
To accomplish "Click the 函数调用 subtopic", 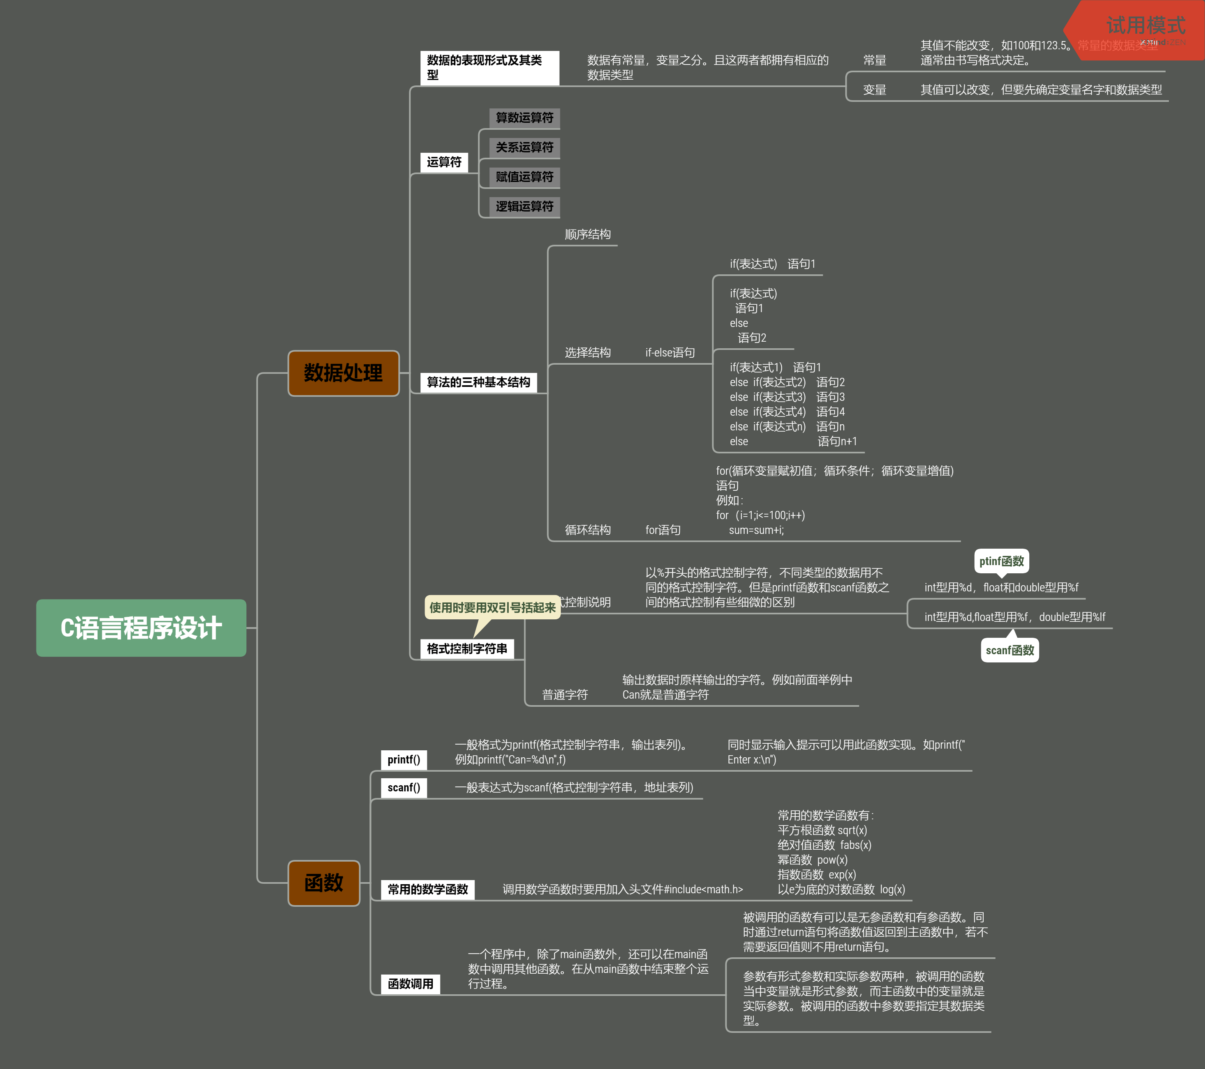I will tap(410, 984).
